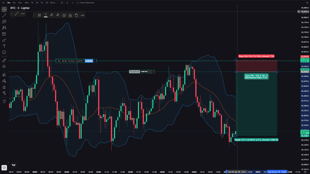Activate the zoom in tool

[x=4, y=66]
